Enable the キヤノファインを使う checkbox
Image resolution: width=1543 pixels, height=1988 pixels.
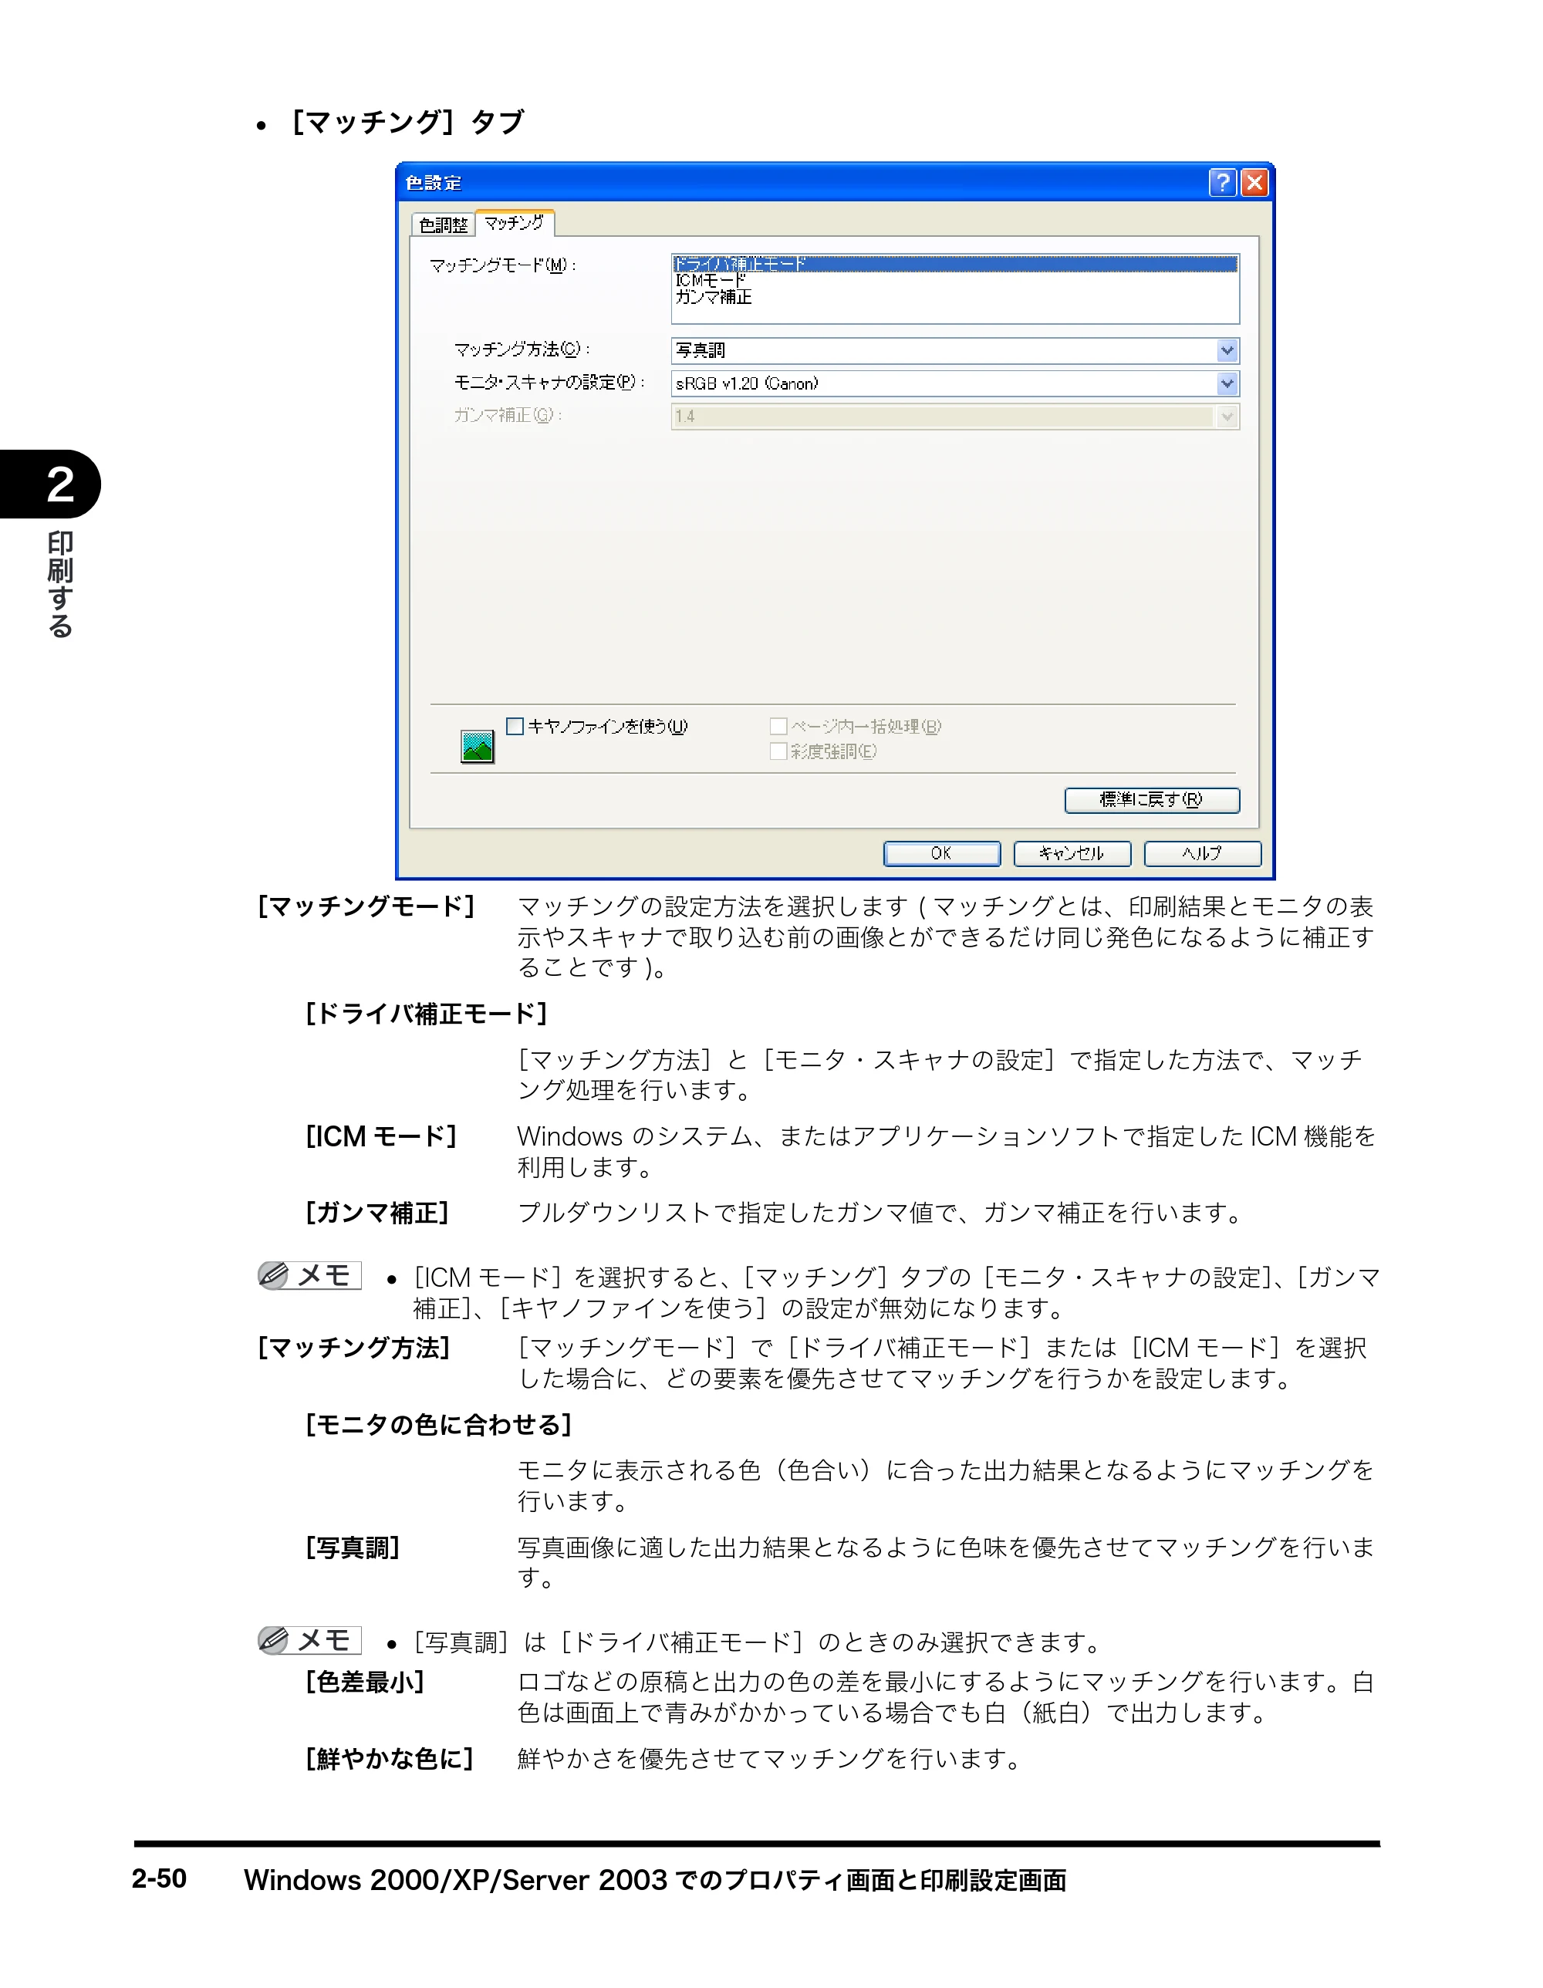click(x=515, y=725)
